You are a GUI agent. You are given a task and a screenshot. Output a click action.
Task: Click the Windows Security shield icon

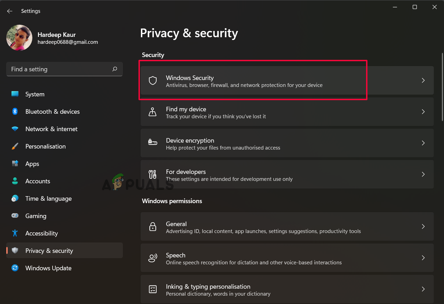pos(153,81)
